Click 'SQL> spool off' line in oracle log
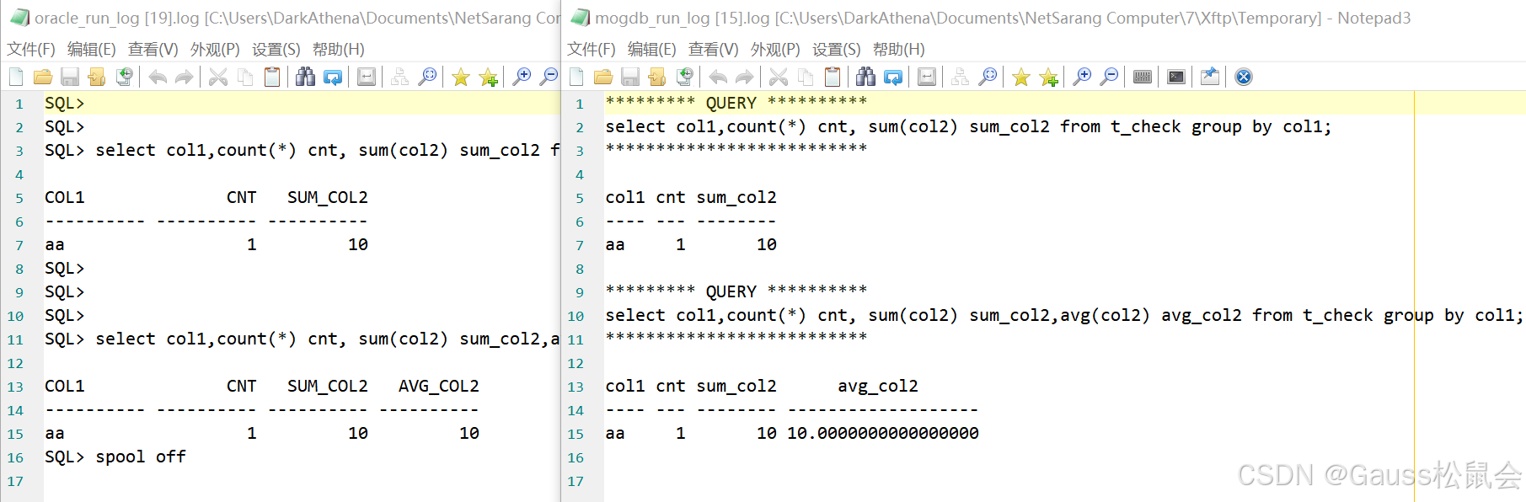This screenshot has height=502, width=1526. coord(115,457)
